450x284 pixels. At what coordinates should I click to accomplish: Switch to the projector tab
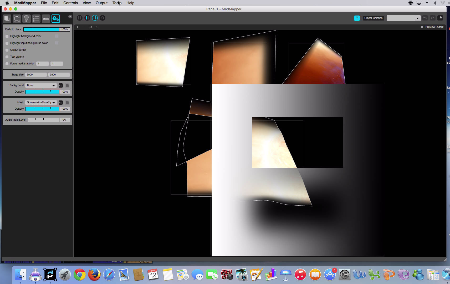tap(46, 19)
